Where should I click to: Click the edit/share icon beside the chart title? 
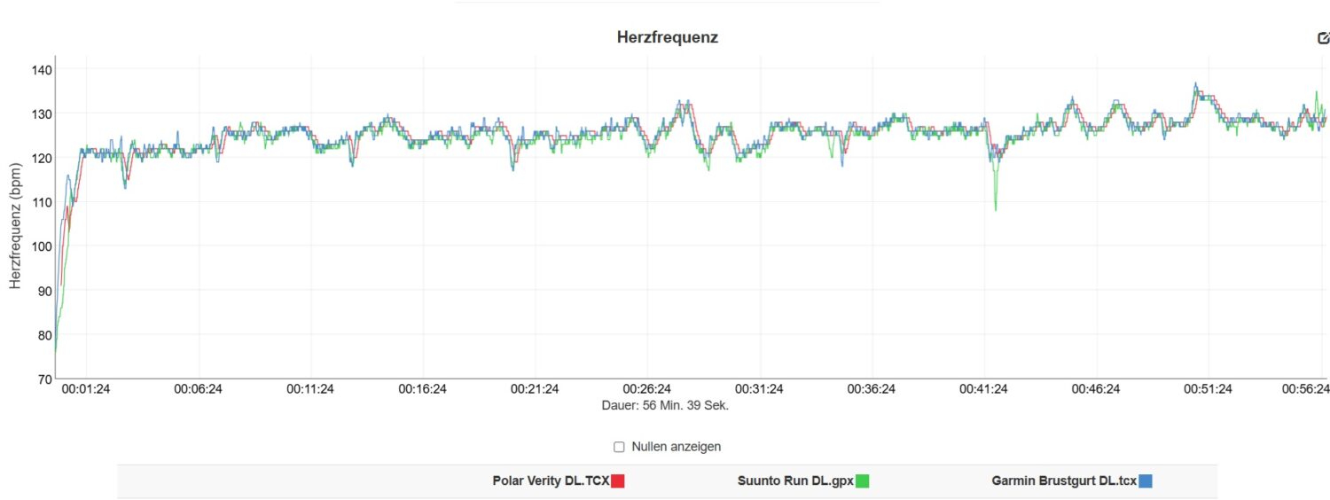(x=1323, y=38)
